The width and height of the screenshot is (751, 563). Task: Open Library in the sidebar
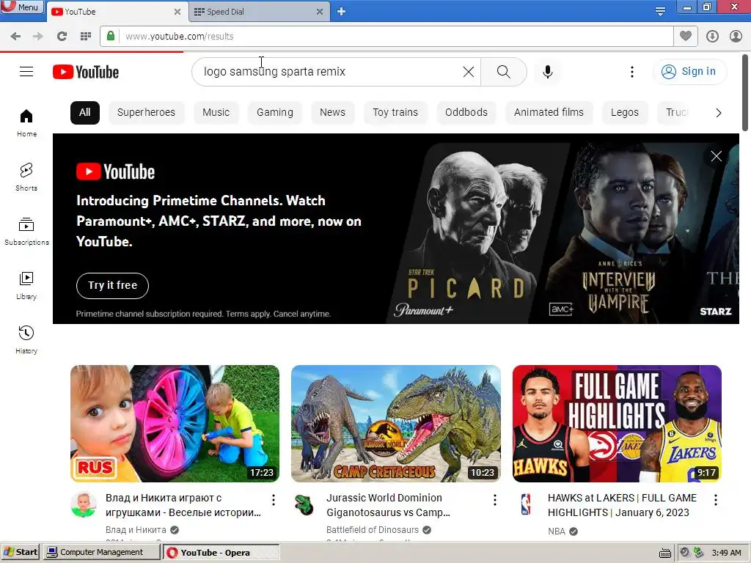[x=26, y=286]
